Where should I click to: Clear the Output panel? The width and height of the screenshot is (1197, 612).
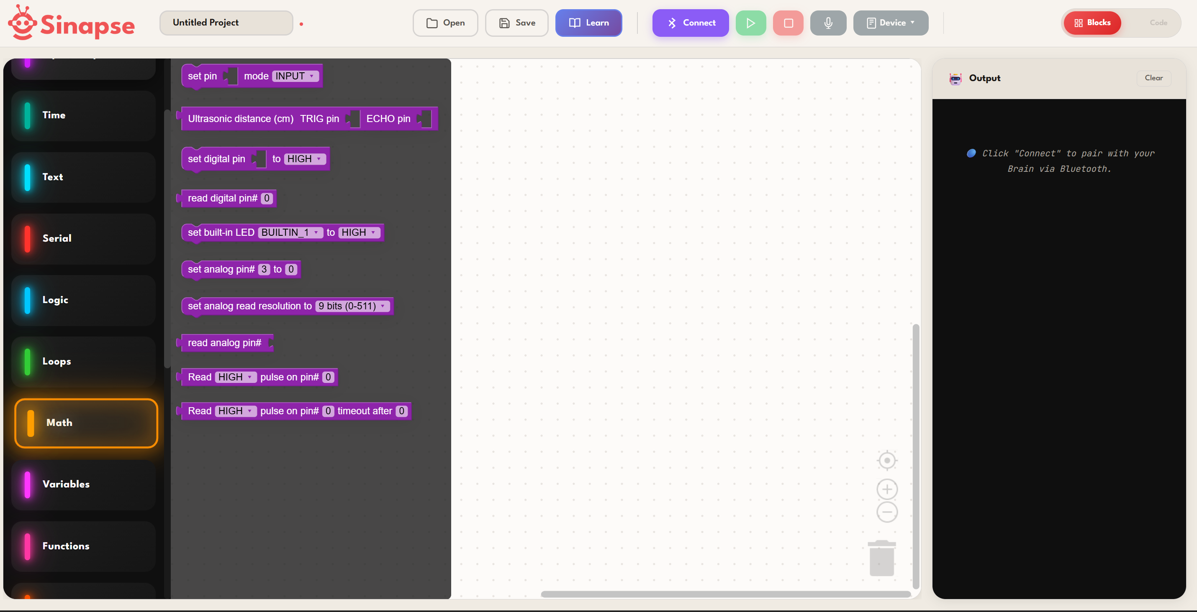pyautogui.click(x=1154, y=77)
